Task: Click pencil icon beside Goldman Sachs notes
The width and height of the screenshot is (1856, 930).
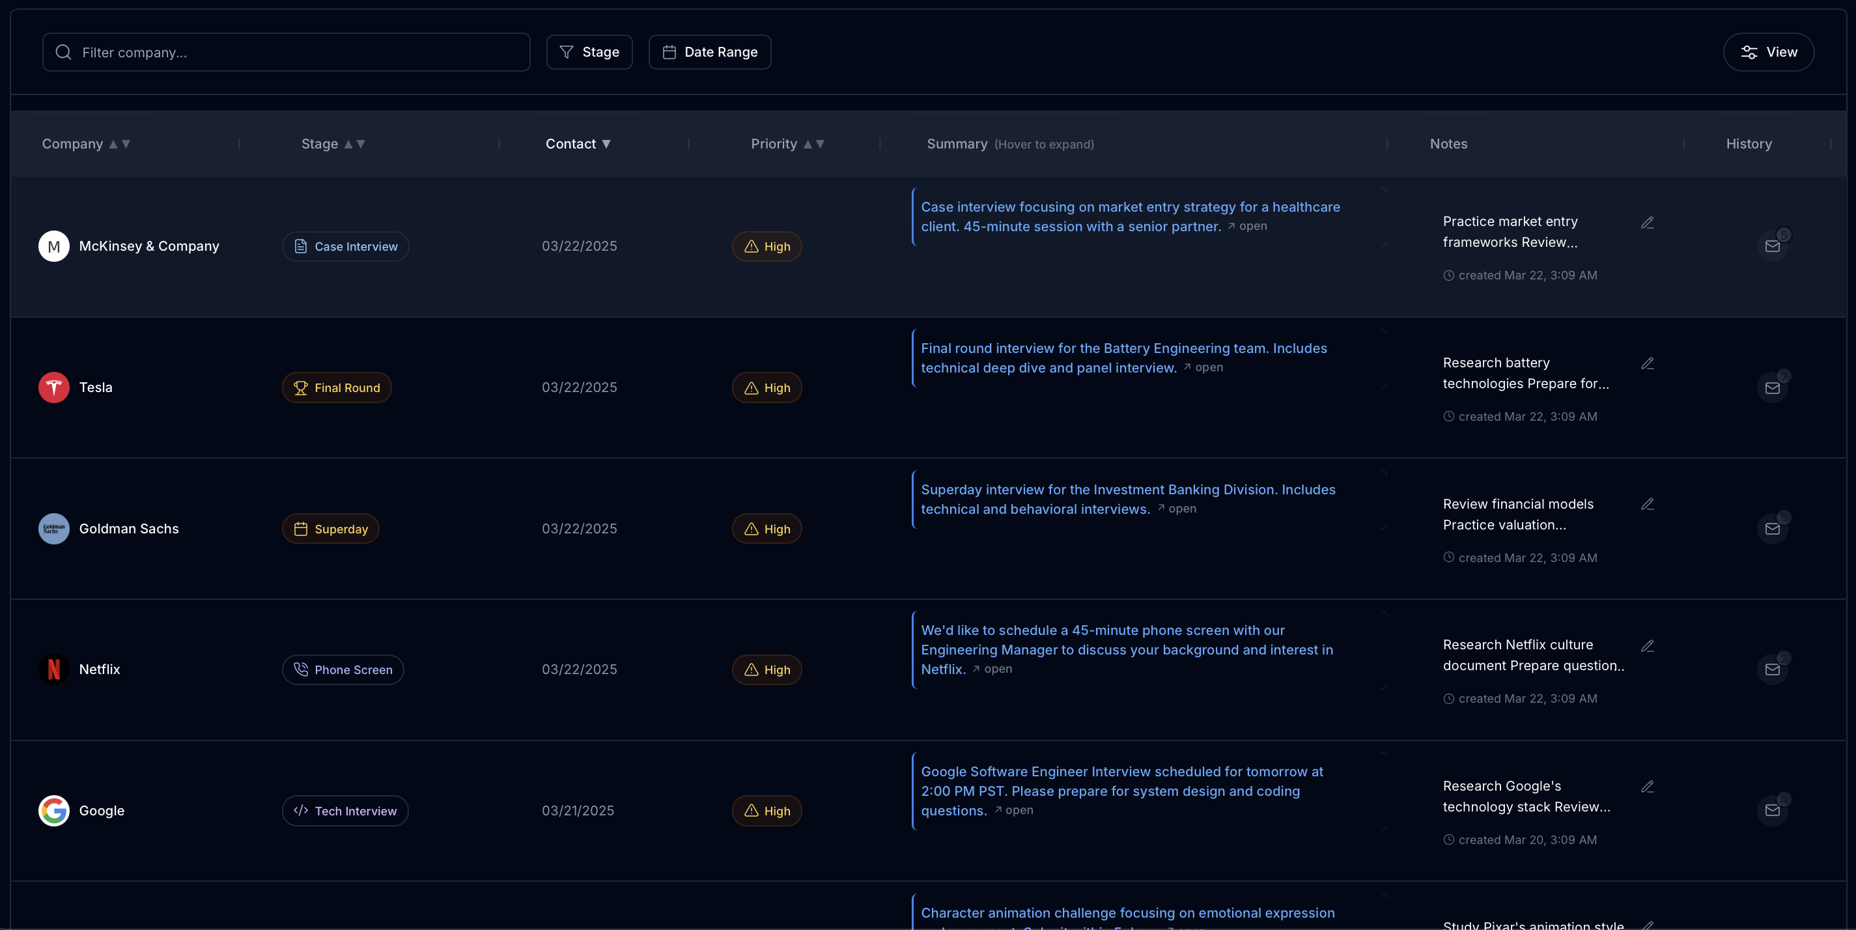Action: (1647, 504)
